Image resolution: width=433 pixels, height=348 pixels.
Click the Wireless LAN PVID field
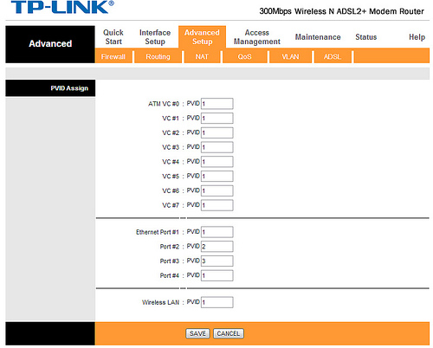pos(217,302)
